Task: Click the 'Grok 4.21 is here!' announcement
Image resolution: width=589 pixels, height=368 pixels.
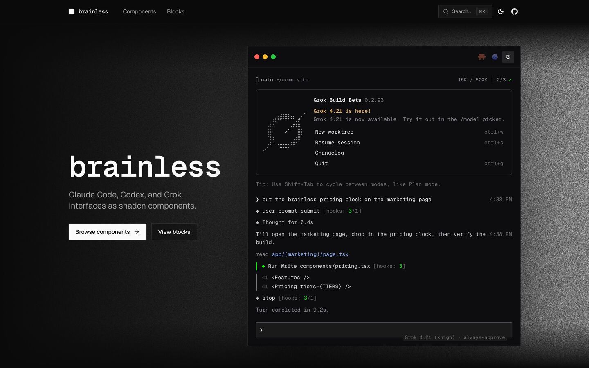Action: (342, 111)
